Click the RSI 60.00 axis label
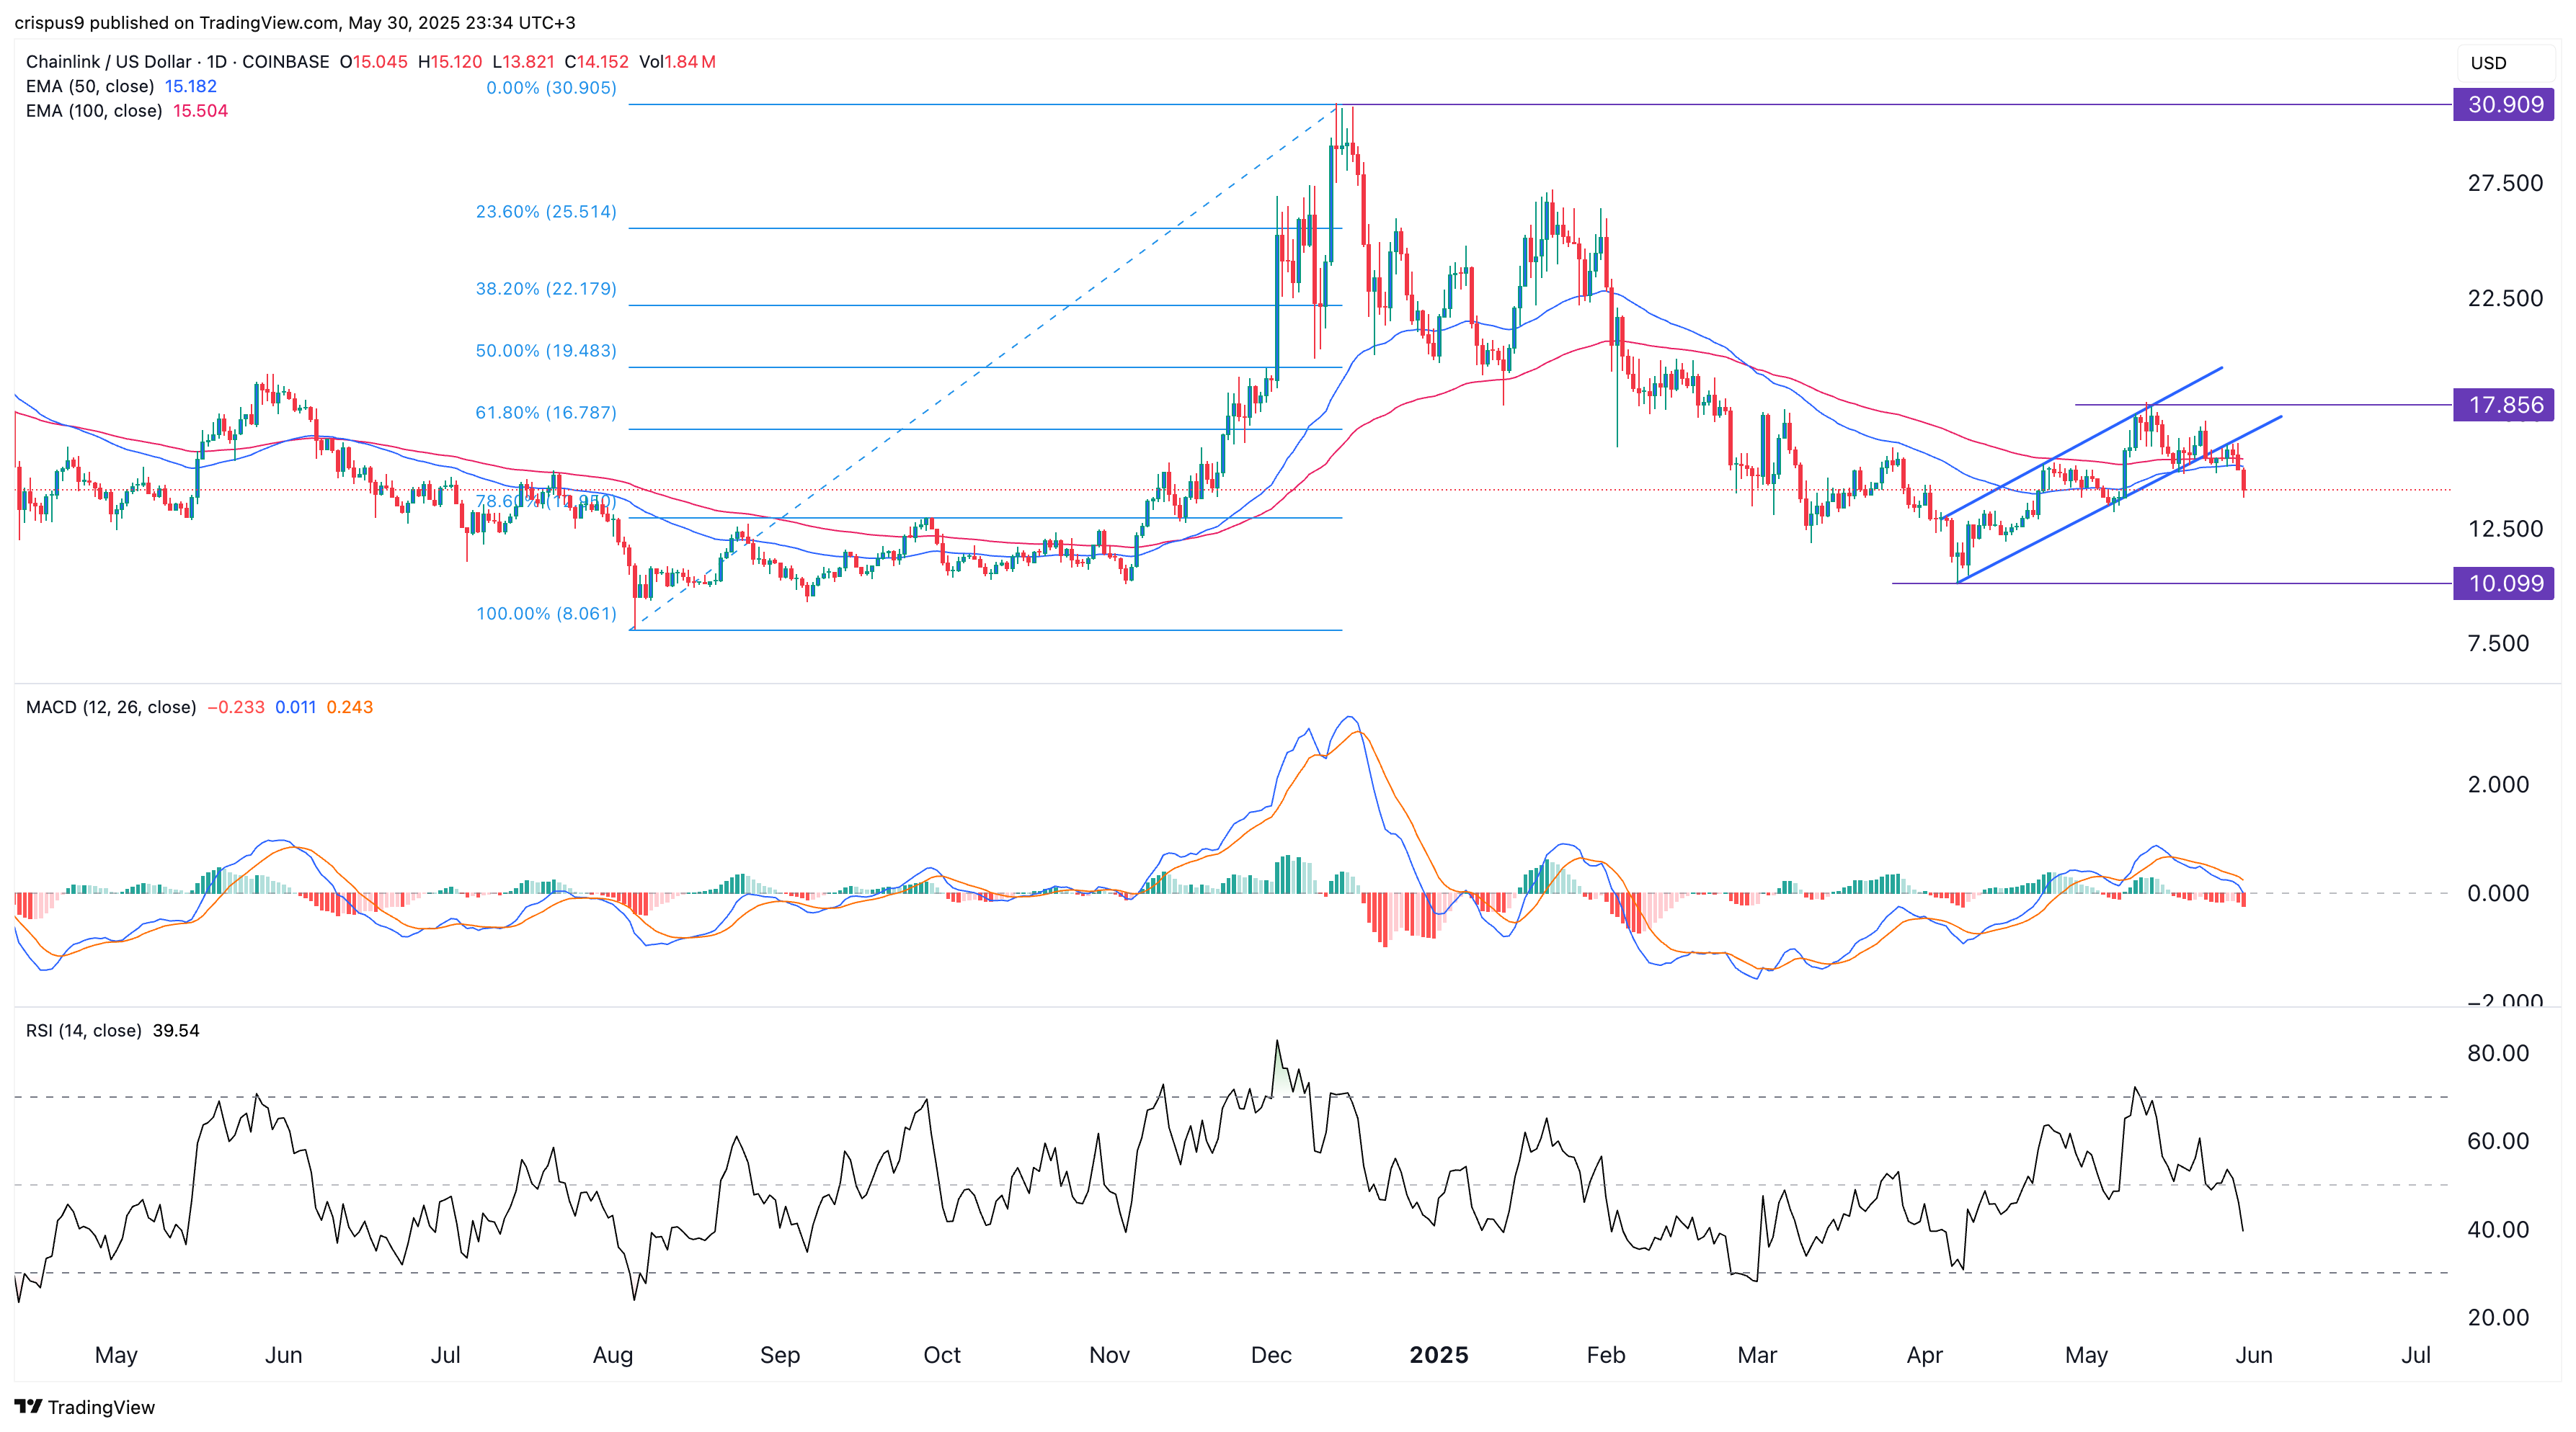Viewport: 2576px width, 1432px height. click(x=2498, y=1141)
